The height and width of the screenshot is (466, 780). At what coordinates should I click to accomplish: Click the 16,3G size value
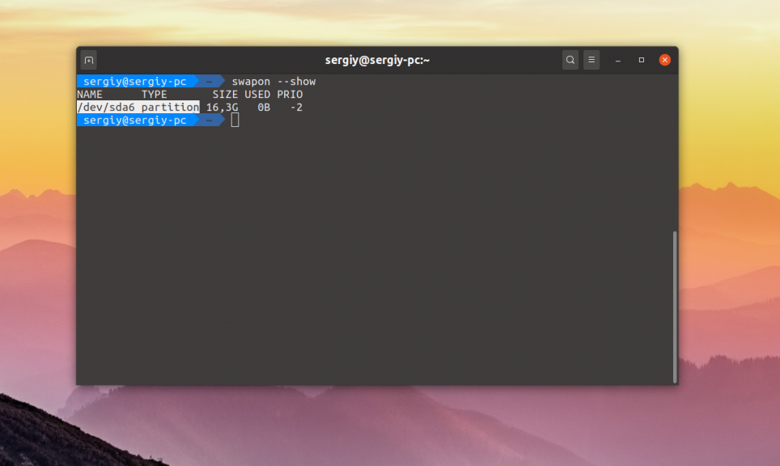[x=222, y=108]
